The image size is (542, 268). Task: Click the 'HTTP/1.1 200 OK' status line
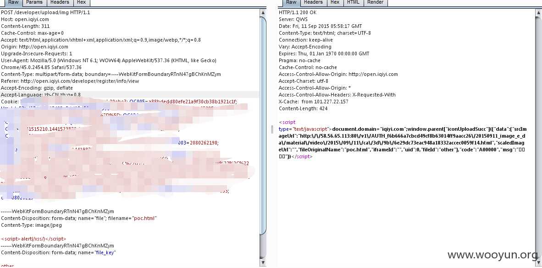[298, 12]
